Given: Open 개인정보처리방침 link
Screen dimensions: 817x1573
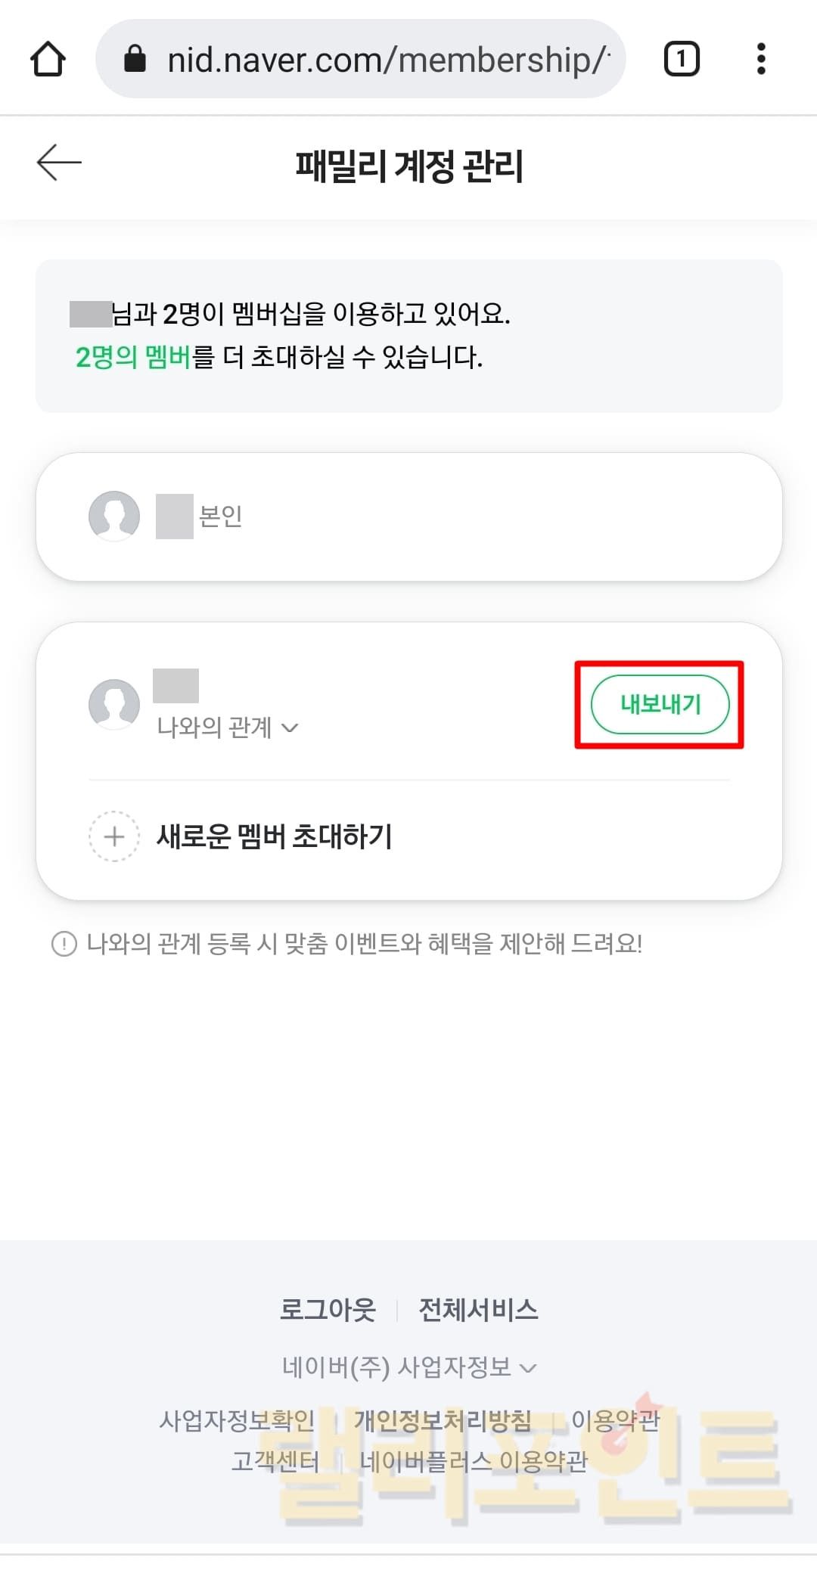Looking at the screenshot, I should (443, 1421).
